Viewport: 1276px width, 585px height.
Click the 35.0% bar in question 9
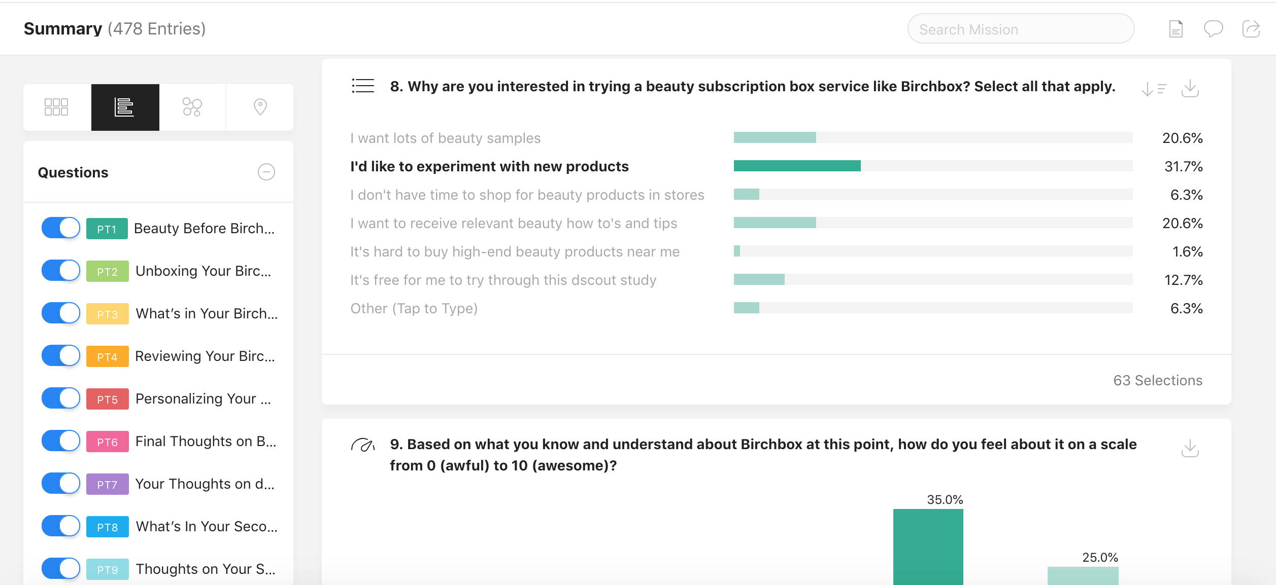pos(928,546)
